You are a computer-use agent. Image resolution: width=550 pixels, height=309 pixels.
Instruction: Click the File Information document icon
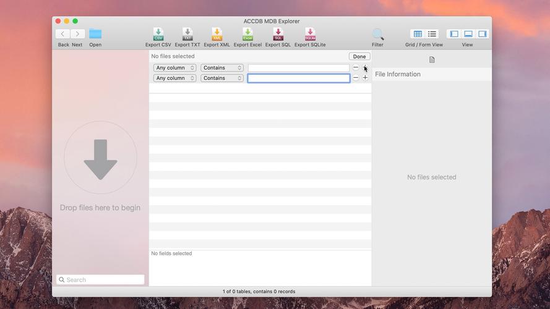pos(432,60)
